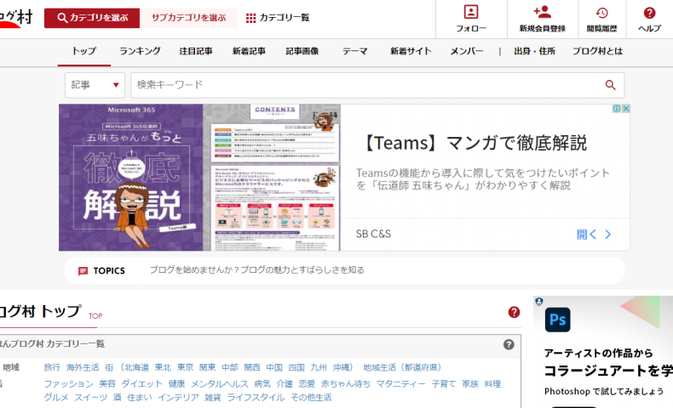Click gray help icon in カテゴリ一覧 header
The image size is (673, 408).
[509, 344]
